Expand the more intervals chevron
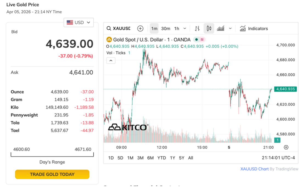The height and width of the screenshot is (187, 301). pos(185,29)
